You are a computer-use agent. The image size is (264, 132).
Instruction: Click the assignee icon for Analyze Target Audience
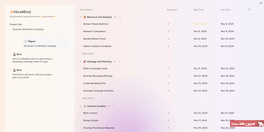(x=168, y=24)
